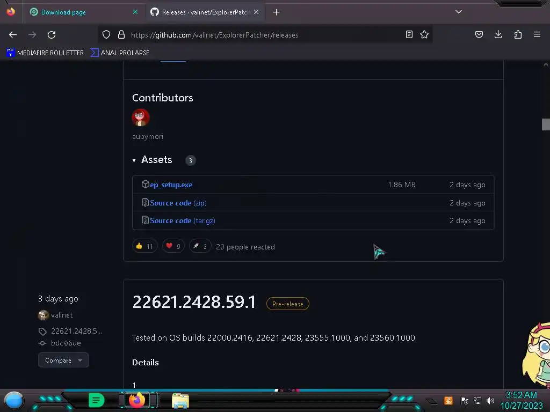Open the Compare dropdown
The image size is (550, 412).
[63, 360]
